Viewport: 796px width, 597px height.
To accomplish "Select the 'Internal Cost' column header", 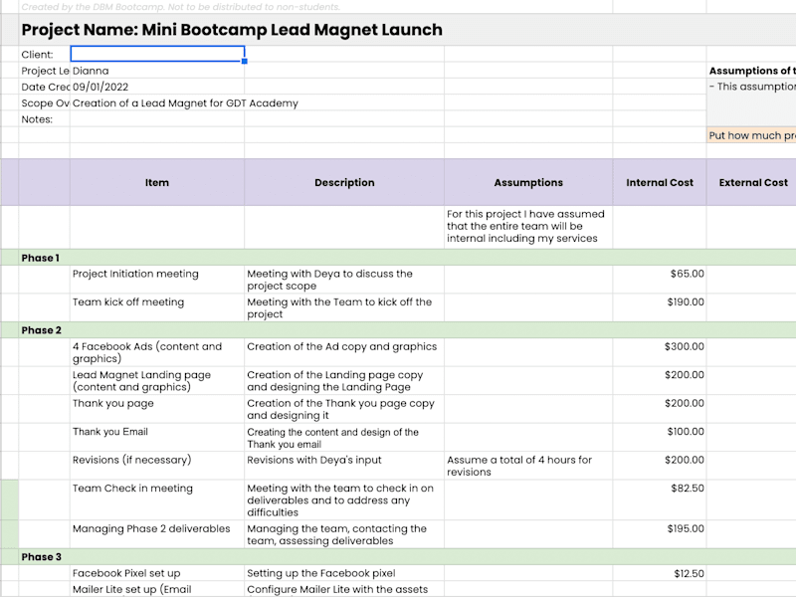I will pyautogui.click(x=660, y=183).
